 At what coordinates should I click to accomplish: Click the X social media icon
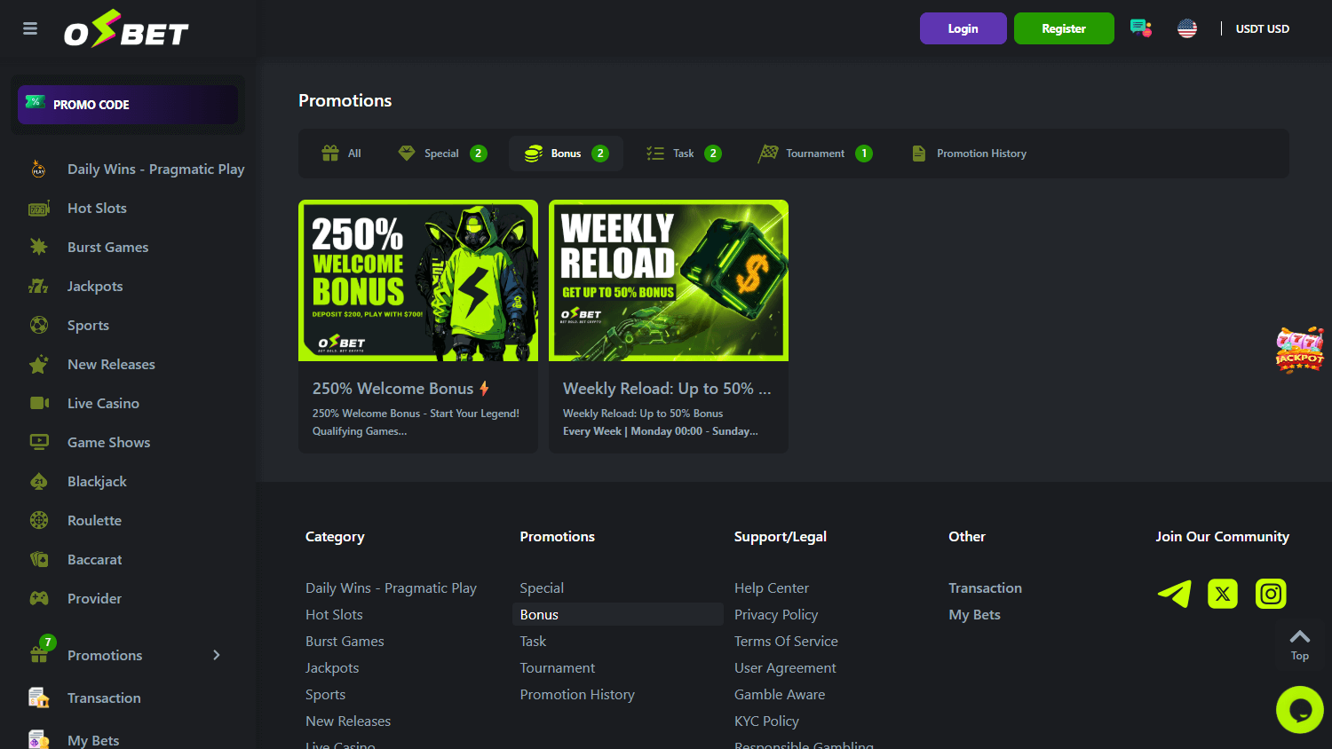point(1222,594)
